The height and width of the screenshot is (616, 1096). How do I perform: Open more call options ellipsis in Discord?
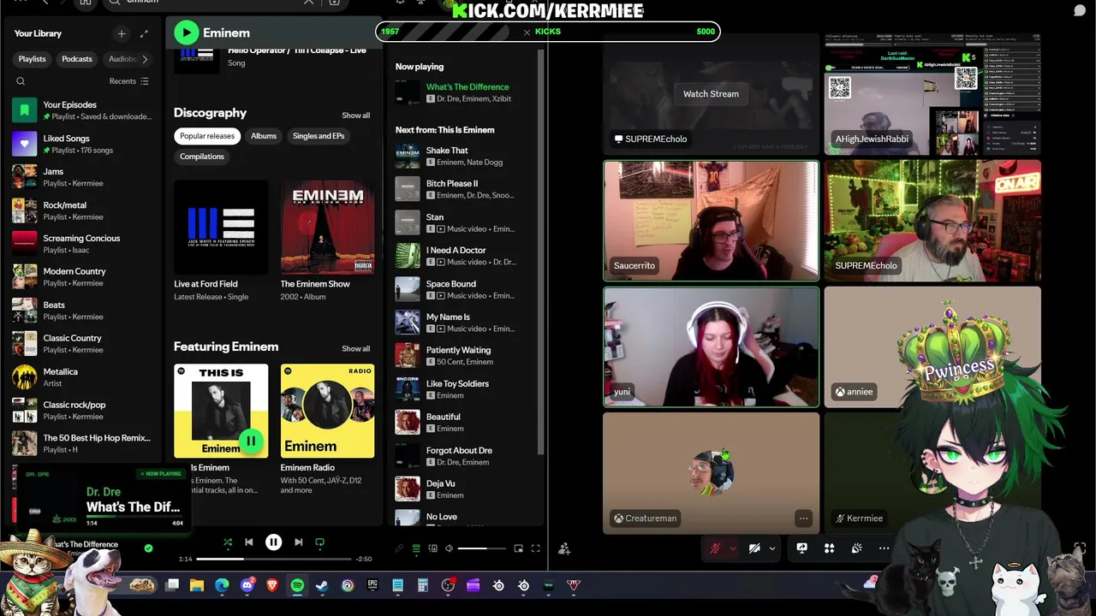click(884, 548)
